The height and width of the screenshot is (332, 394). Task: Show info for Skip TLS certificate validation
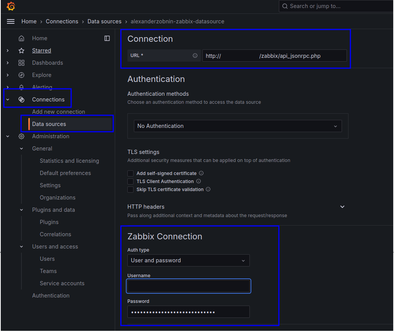coord(208,189)
